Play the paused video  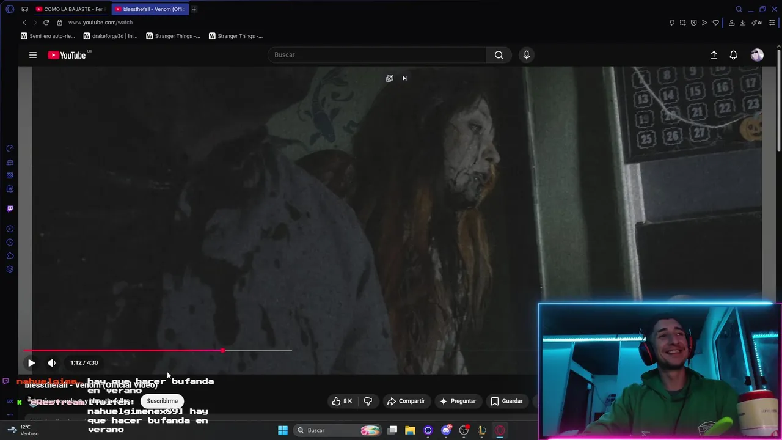pos(31,363)
